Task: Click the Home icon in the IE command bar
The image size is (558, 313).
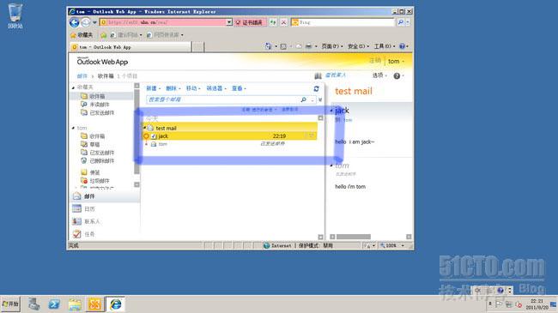Action: pyautogui.click(x=268, y=46)
